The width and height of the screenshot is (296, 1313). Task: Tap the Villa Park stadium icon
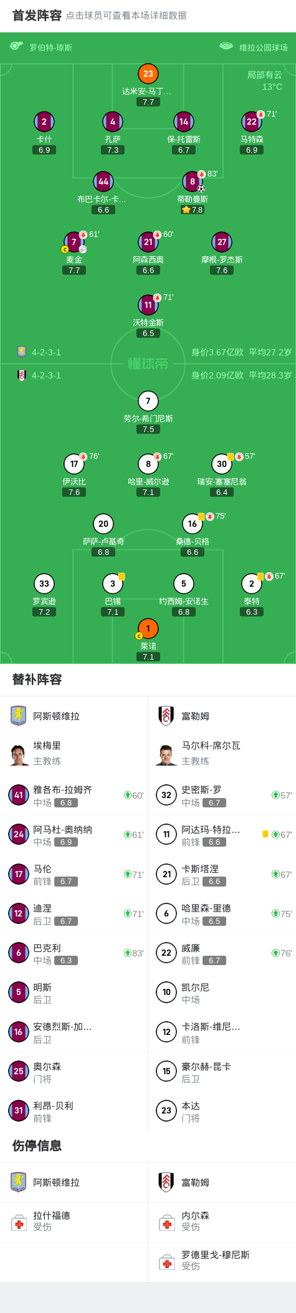coord(226,46)
